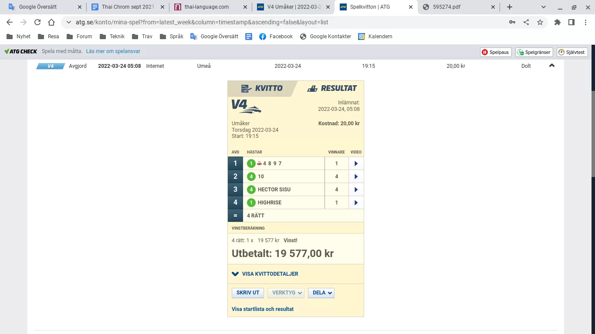595x334 pixels.
Task: Click the share page icon
Action: [x=526, y=23]
